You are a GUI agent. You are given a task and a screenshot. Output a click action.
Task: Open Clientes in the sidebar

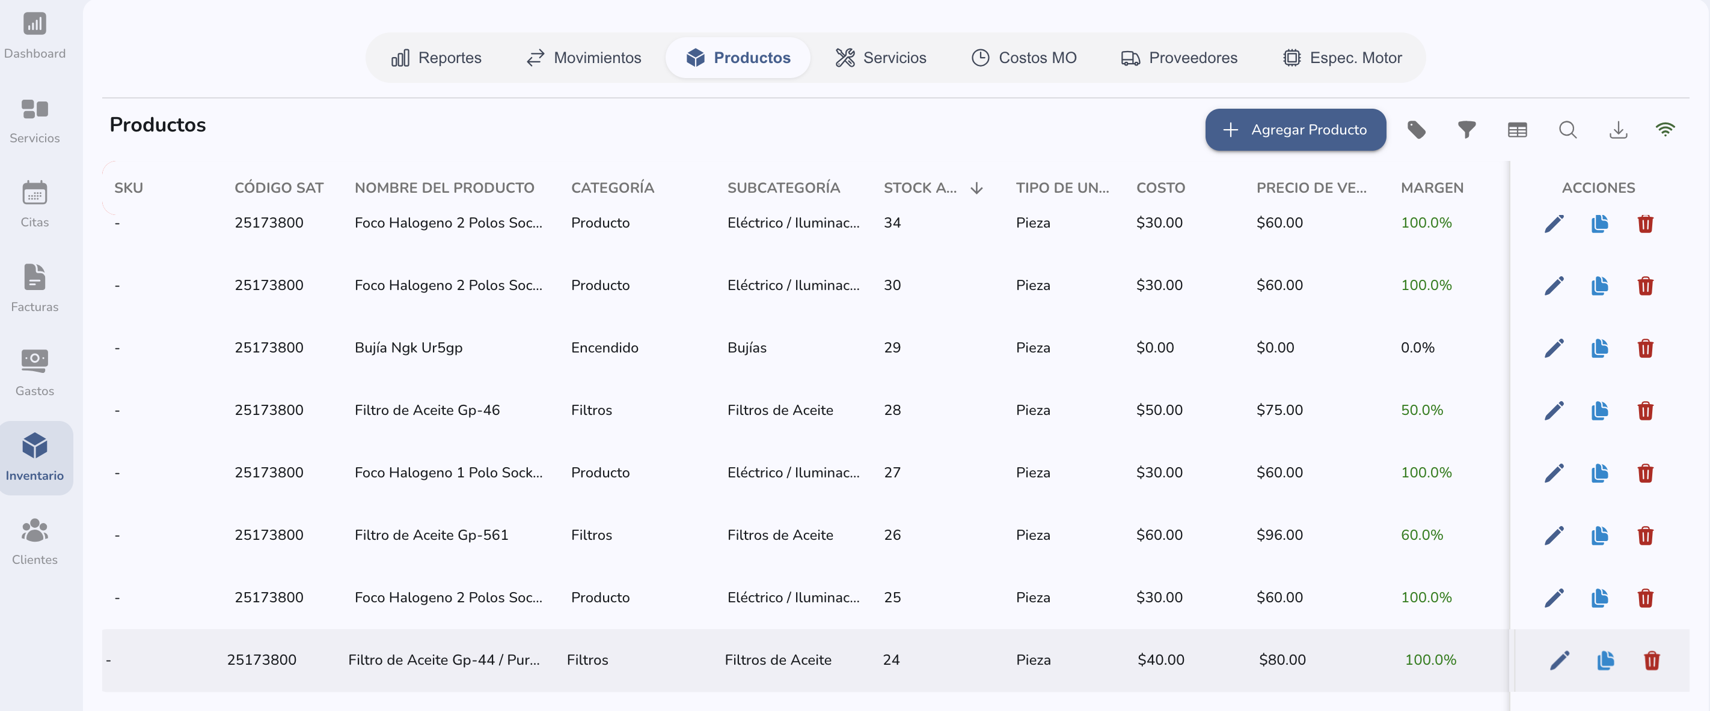[x=34, y=542]
